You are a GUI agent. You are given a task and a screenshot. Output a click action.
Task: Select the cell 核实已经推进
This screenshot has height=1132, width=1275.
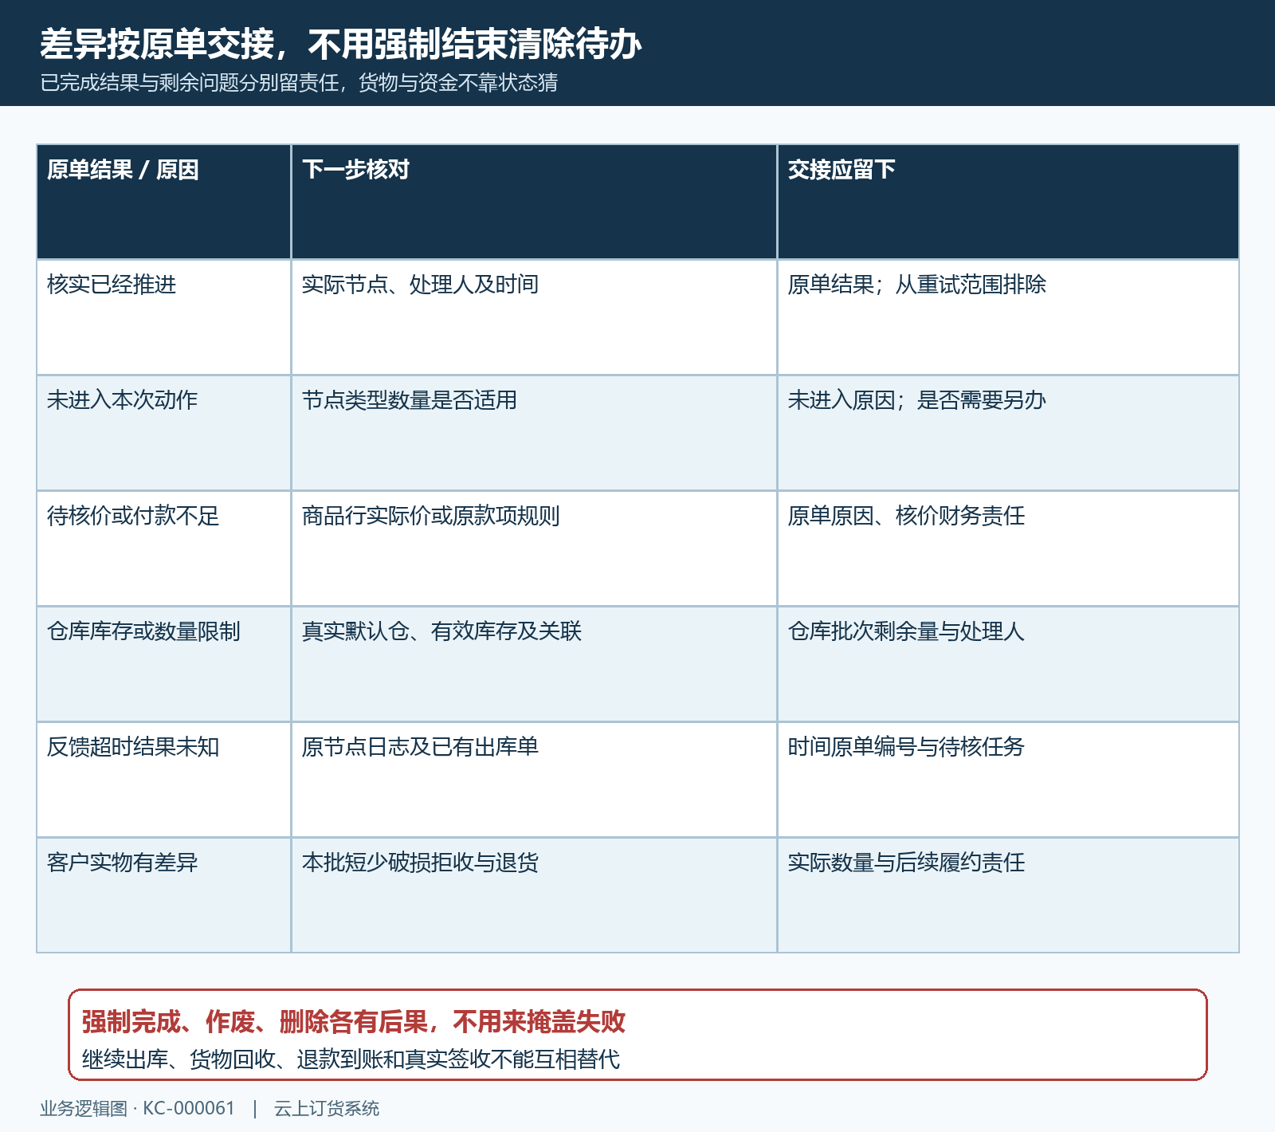tap(164, 317)
